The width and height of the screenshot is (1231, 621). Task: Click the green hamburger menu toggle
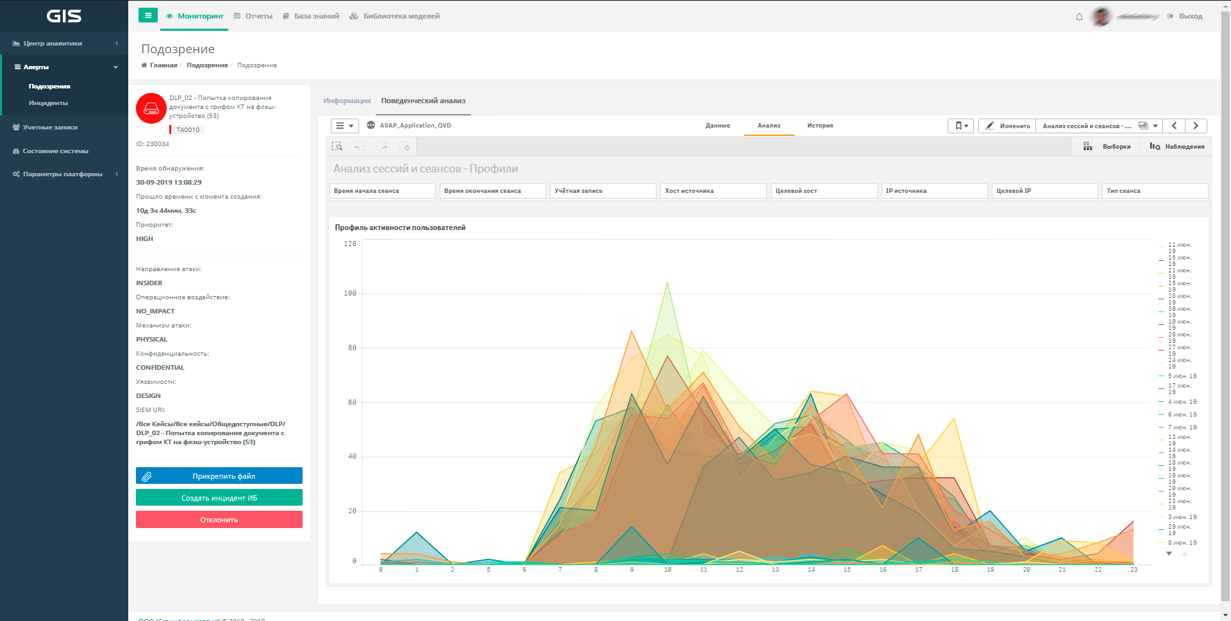tap(148, 15)
